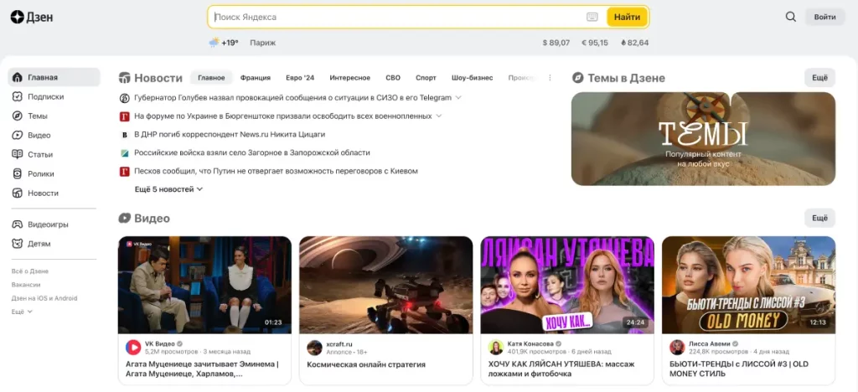Click the Статьи book icon

coord(18,155)
